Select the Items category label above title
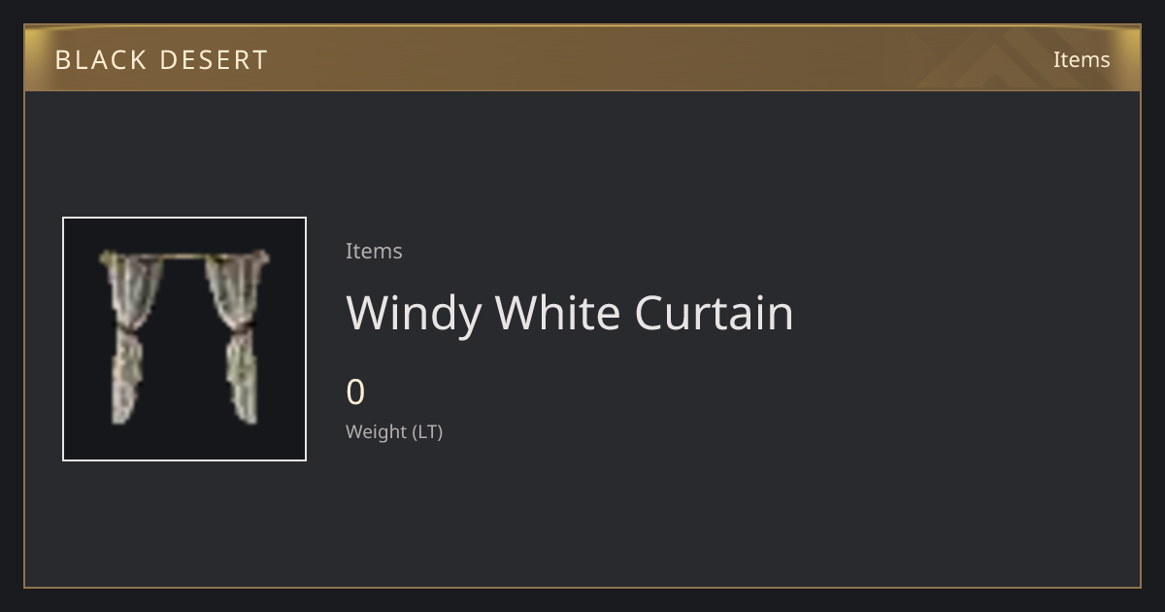 [374, 251]
